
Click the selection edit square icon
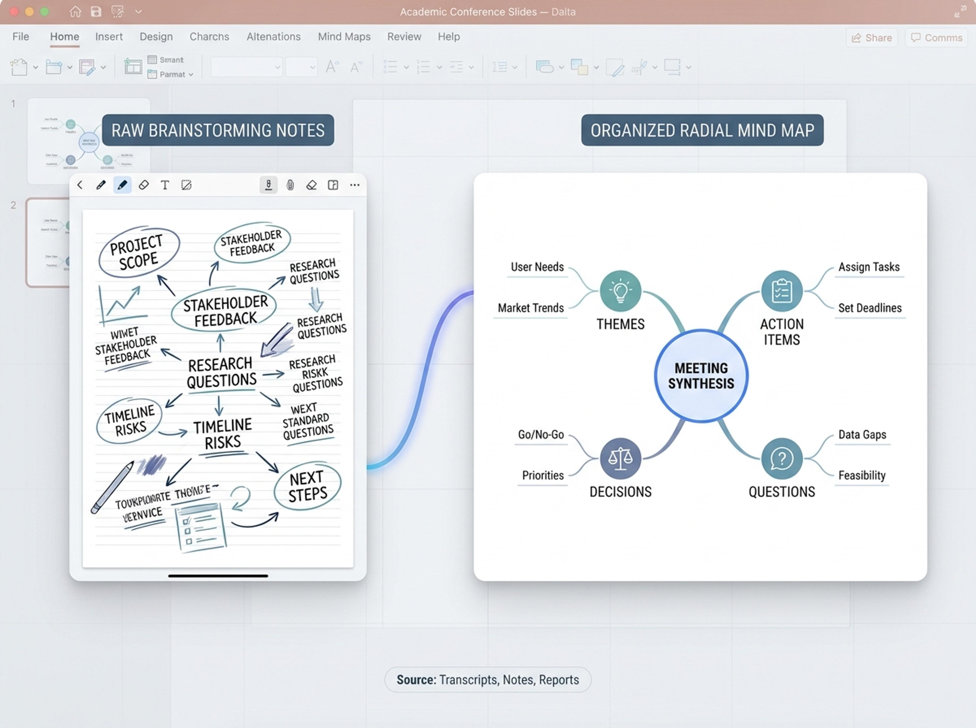187,185
